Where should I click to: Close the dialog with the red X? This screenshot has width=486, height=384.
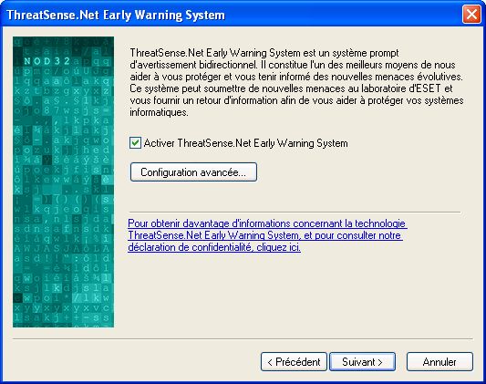point(471,15)
